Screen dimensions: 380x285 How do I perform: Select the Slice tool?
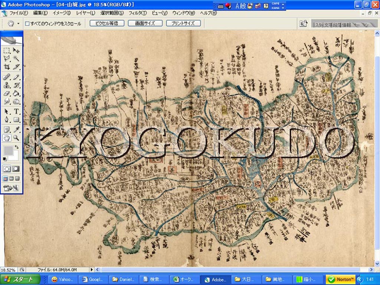coord(16,67)
